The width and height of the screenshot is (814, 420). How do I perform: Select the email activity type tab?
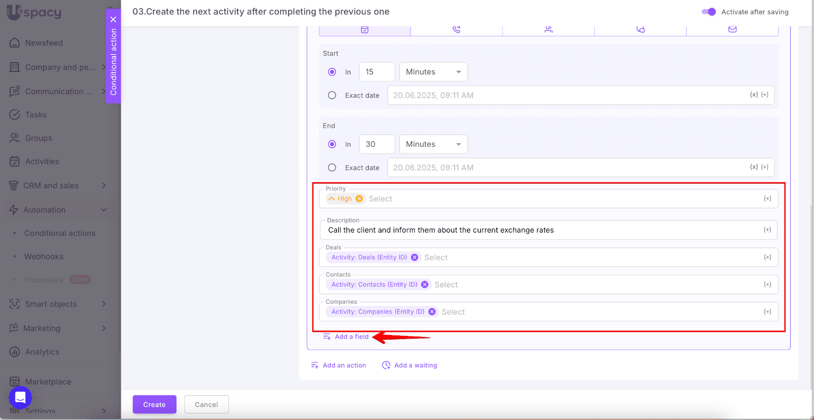[x=732, y=30]
